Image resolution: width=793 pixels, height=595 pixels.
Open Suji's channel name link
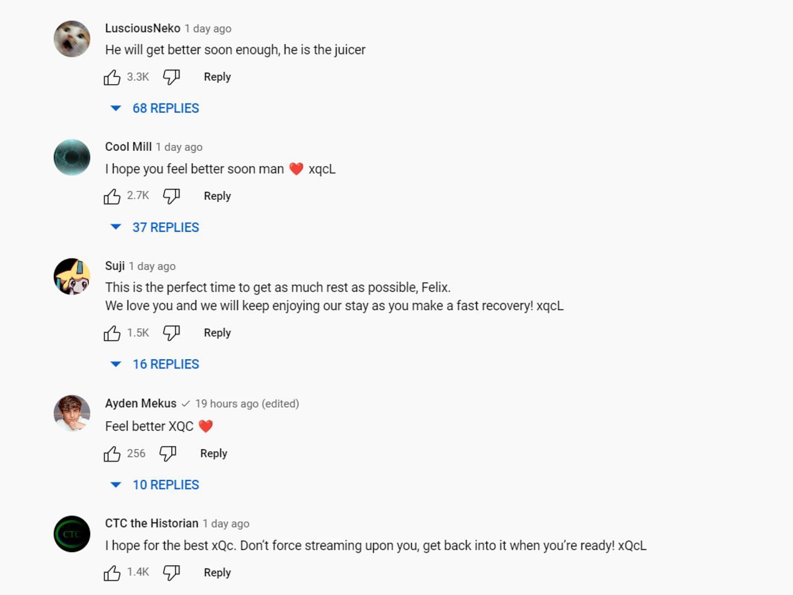(115, 266)
